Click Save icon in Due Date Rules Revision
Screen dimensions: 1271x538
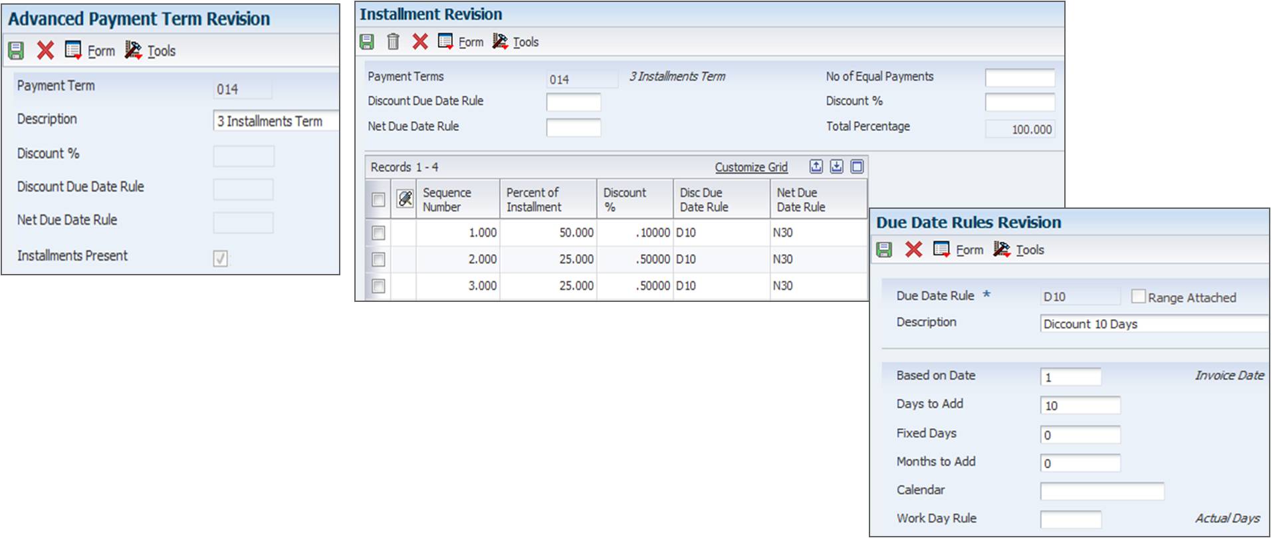884,250
